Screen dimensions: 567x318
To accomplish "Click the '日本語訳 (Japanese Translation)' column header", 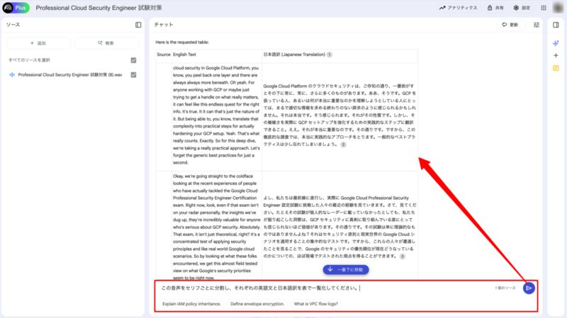I will [294, 55].
